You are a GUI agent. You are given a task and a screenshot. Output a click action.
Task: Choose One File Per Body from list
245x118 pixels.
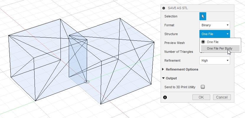(219, 48)
